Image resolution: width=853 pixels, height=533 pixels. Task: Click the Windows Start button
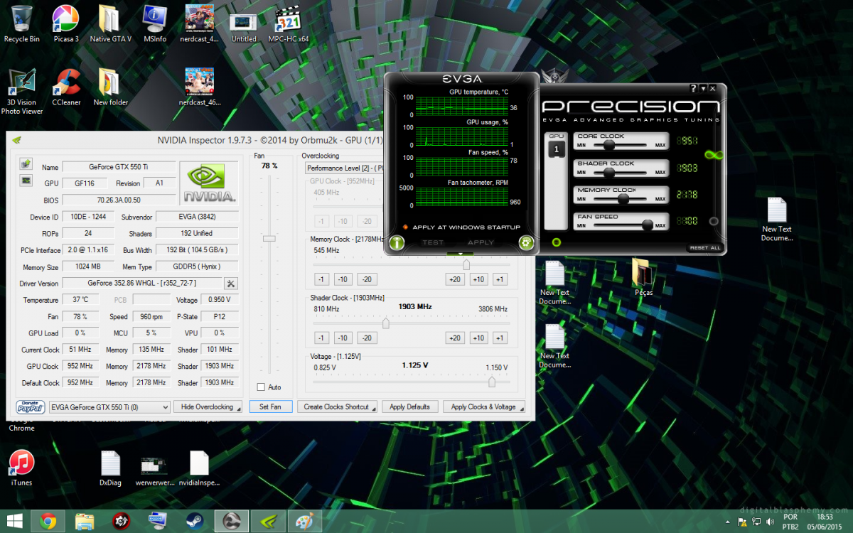pyautogui.click(x=14, y=521)
